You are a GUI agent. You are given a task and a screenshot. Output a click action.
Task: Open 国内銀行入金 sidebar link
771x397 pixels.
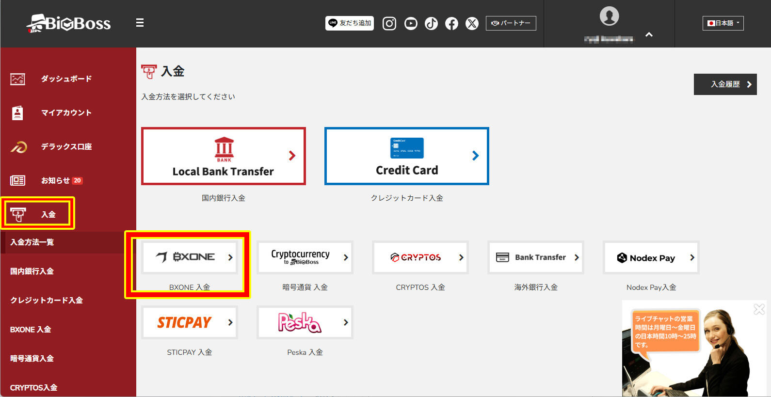[x=32, y=271]
